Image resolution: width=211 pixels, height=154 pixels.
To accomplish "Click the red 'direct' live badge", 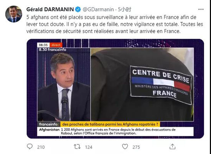I will 56,45.
